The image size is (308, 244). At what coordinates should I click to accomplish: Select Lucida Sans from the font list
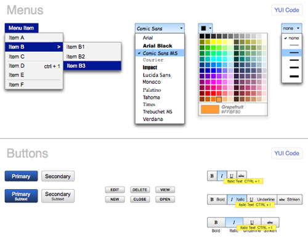coord(160,75)
